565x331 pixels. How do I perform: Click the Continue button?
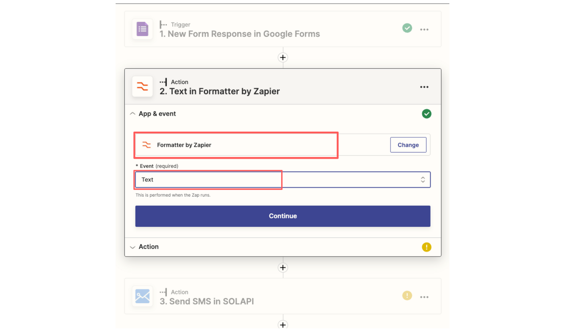(x=282, y=216)
